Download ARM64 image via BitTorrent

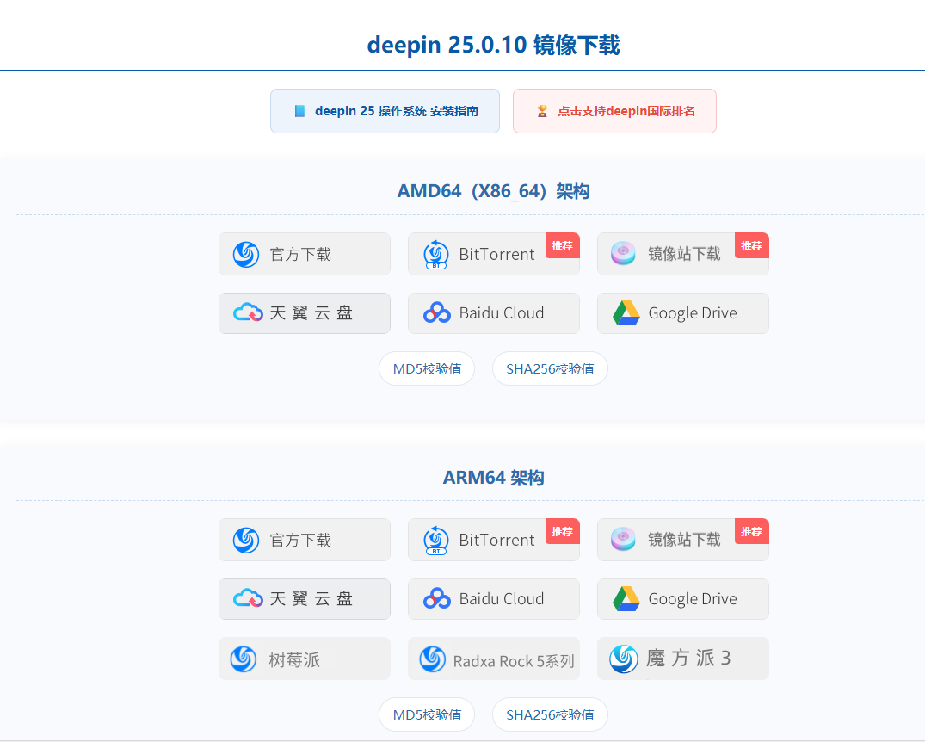(494, 540)
